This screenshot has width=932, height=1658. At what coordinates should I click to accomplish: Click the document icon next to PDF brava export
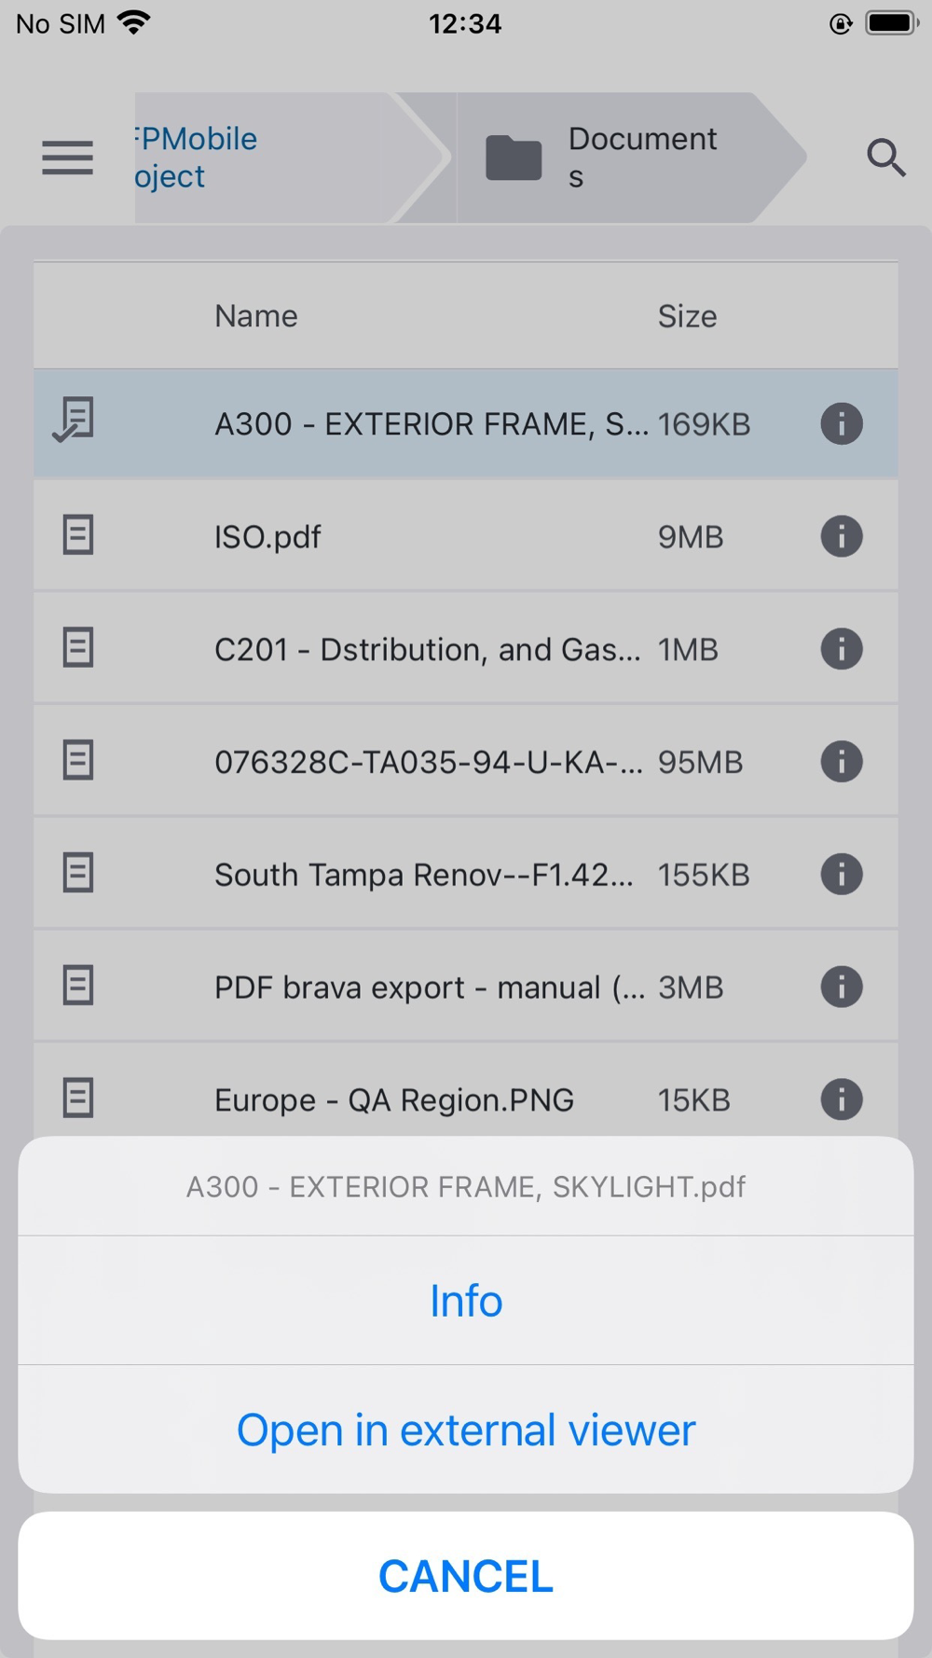pyautogui.click(x=78, y=987)
